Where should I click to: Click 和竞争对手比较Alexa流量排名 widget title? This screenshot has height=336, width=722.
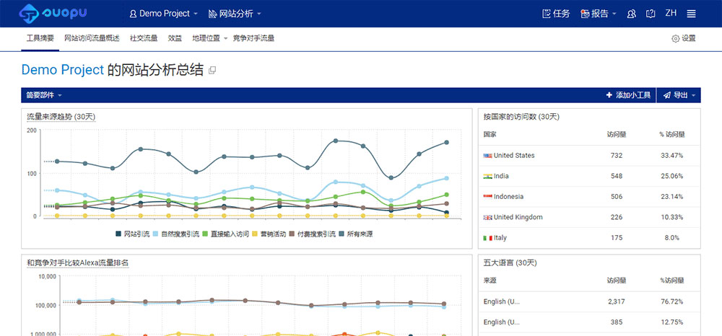tap(78, 263)
